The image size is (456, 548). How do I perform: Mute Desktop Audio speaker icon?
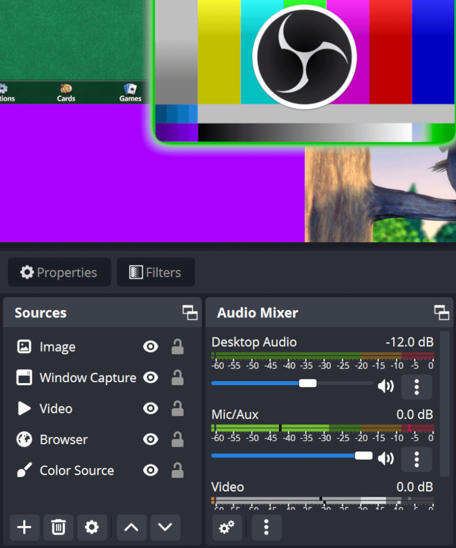coord(385,387)
